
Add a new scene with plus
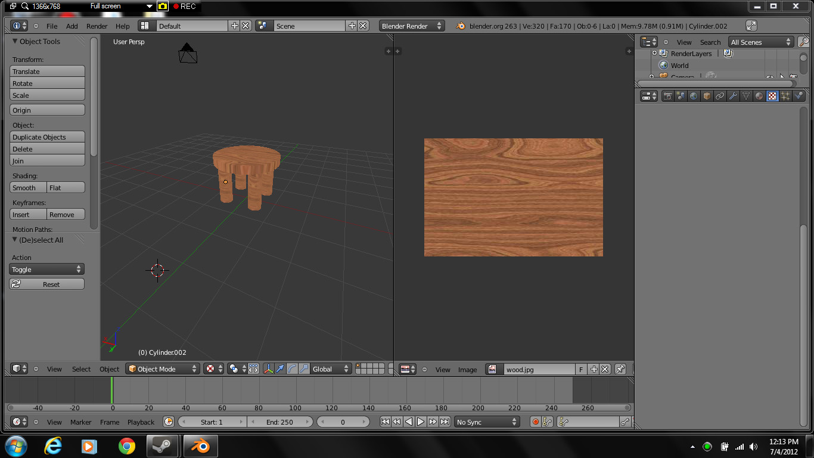(352, 26)
